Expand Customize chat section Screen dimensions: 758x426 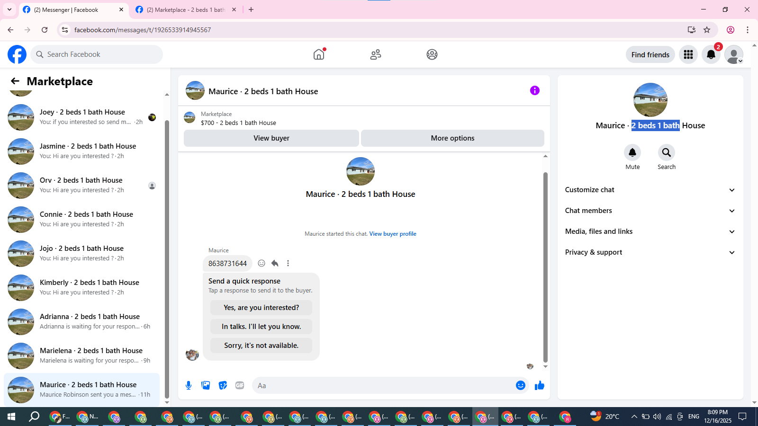[650, 190]
